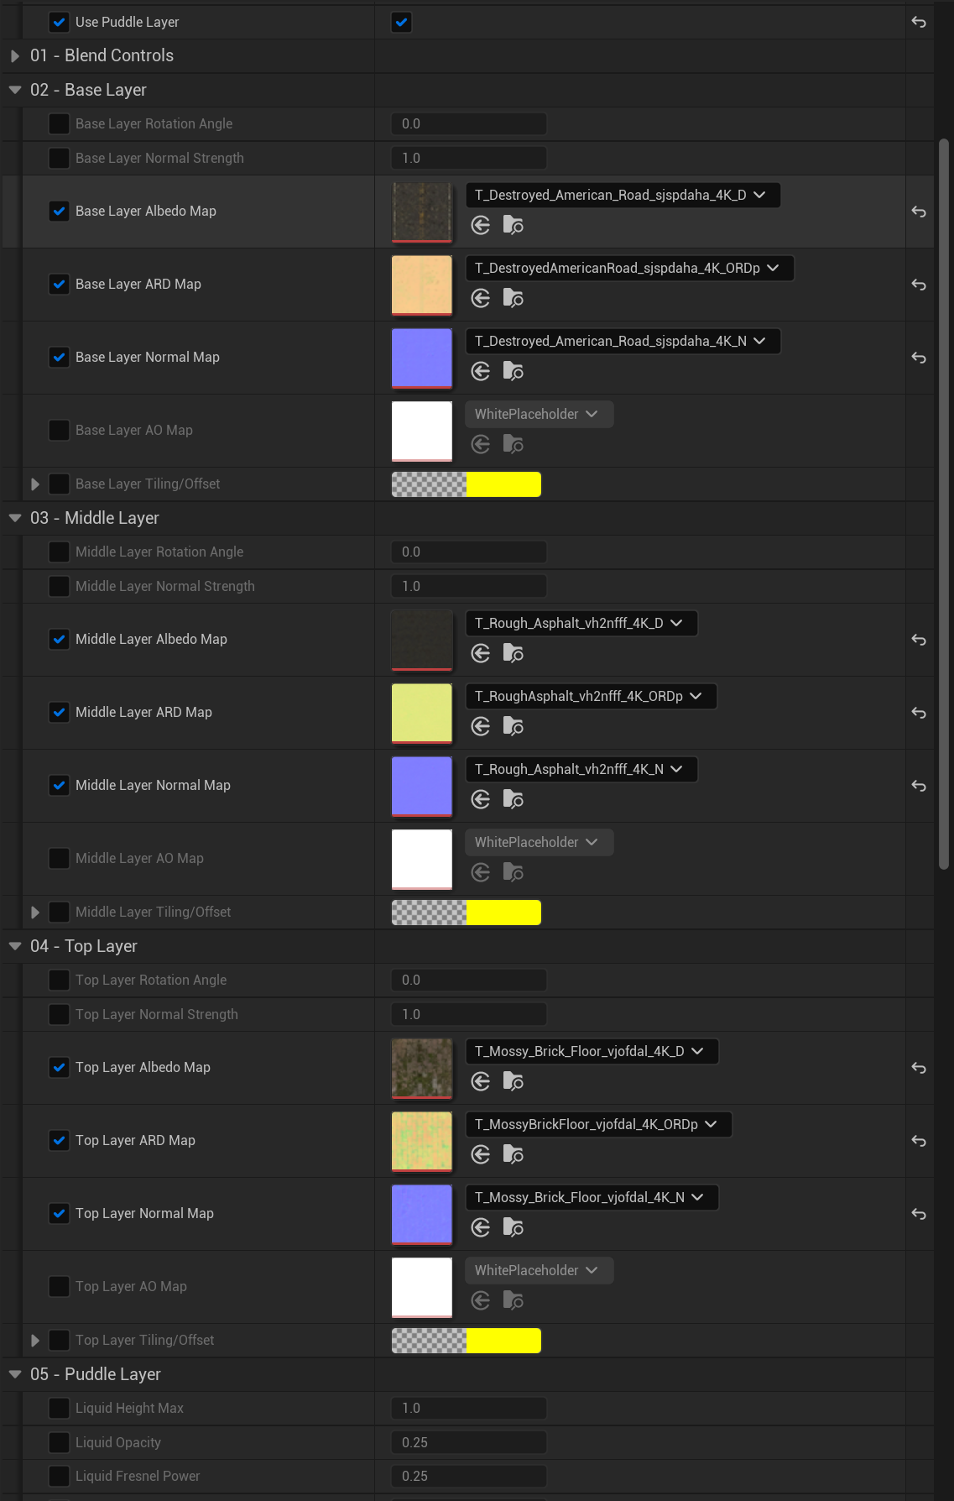Browse to Top Layer ARD Map asset
954x1501 pixels.
[513, 1154]
